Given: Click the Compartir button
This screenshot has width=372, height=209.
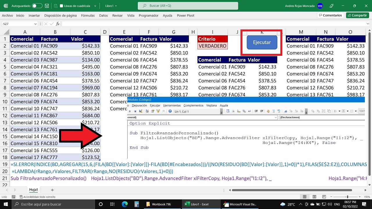Looking at the screenshot, I should click(357, 15).
